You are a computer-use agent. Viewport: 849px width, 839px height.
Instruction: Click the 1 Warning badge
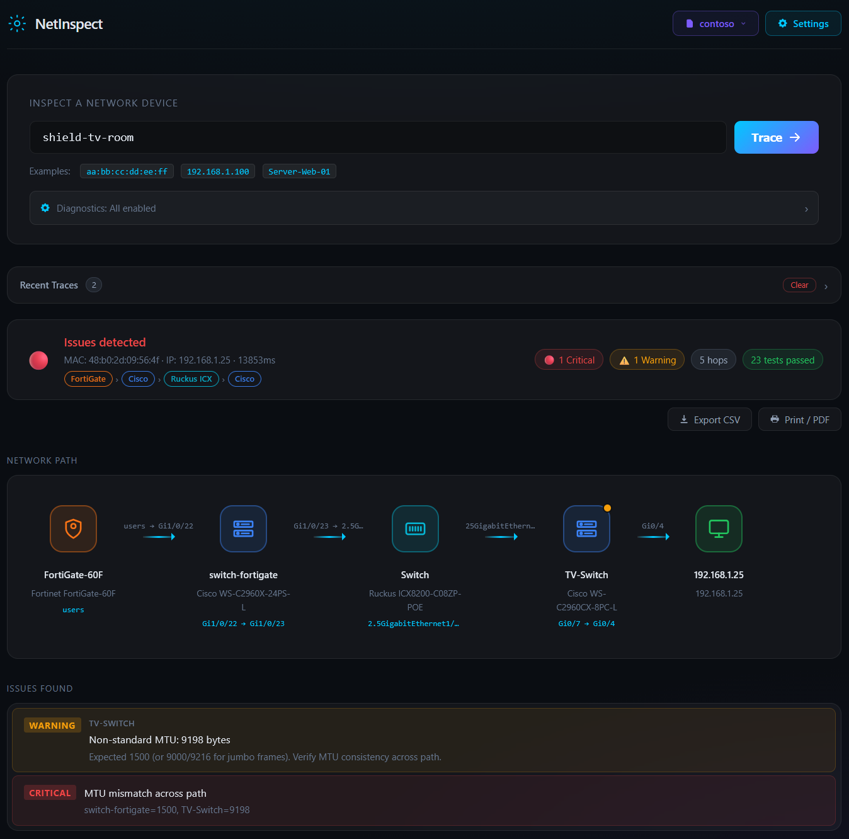point(647,360)
